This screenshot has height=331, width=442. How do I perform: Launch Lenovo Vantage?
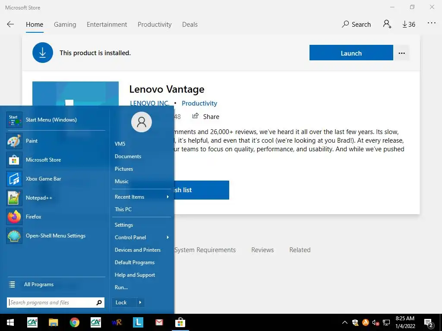351,53
